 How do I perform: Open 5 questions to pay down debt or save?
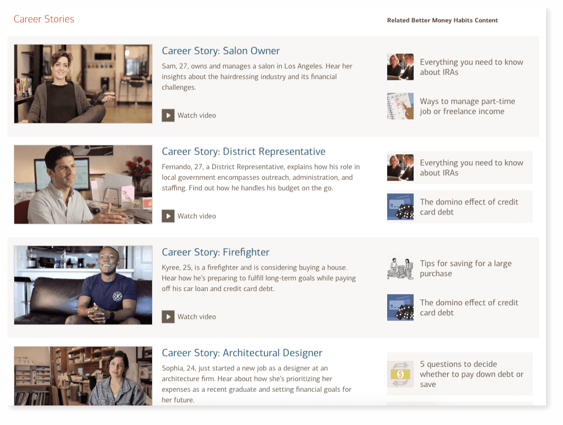[x=471, y=374]
